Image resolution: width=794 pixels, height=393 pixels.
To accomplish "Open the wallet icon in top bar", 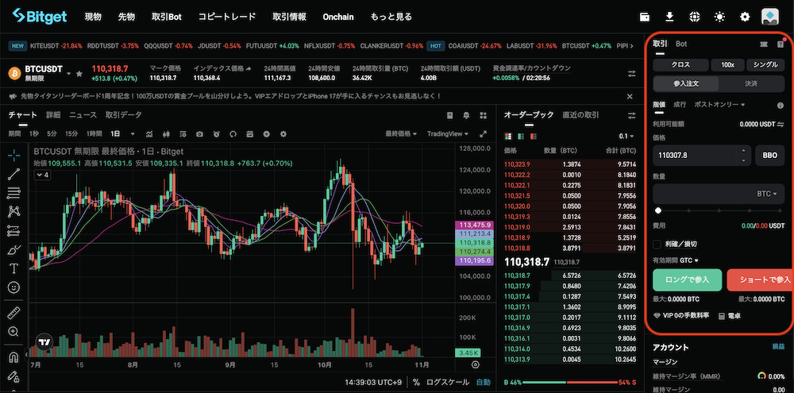I will [x=645, y=17].
